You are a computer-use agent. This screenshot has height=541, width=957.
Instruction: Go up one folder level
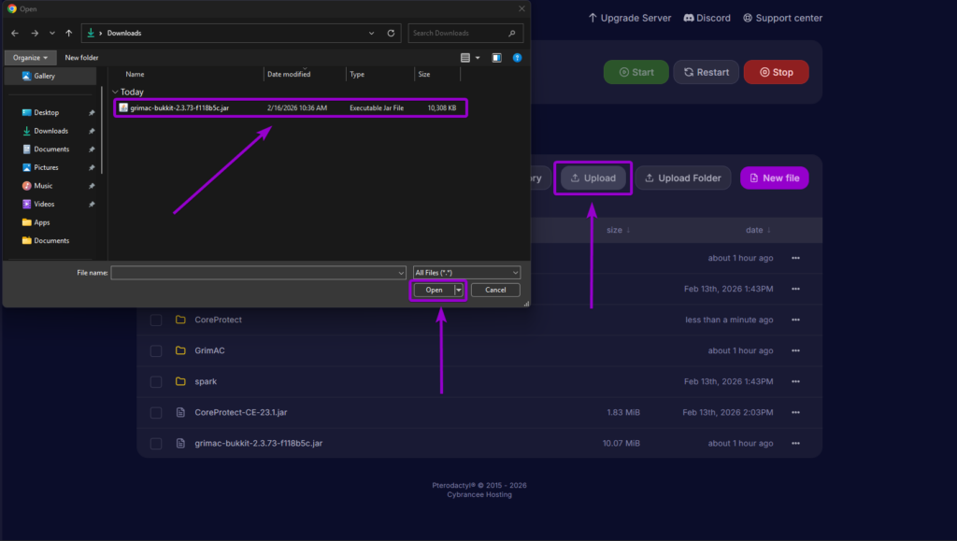tap(67, 33)
